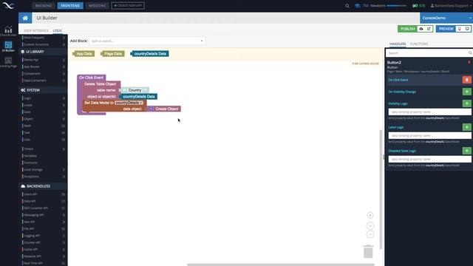Screen dimensions: 473x266
Task: Click the mobile preview icon beside Preview
Action: 460,29
